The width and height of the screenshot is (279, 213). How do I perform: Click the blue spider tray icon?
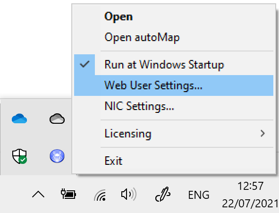57,156
